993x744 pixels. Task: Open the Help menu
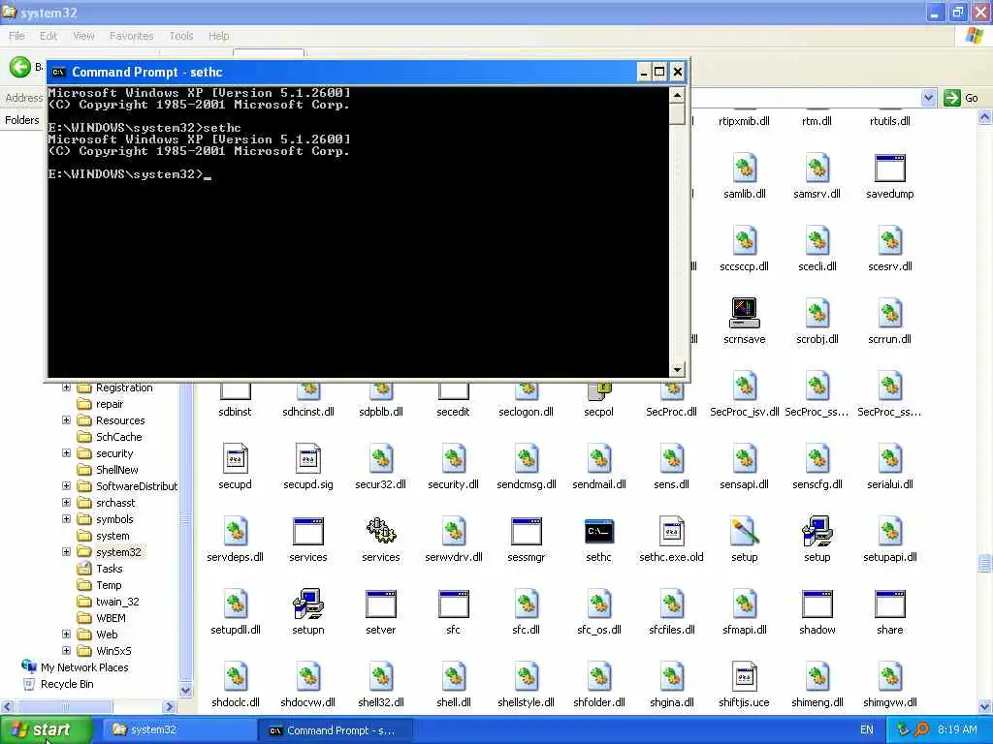click(218, 36)
